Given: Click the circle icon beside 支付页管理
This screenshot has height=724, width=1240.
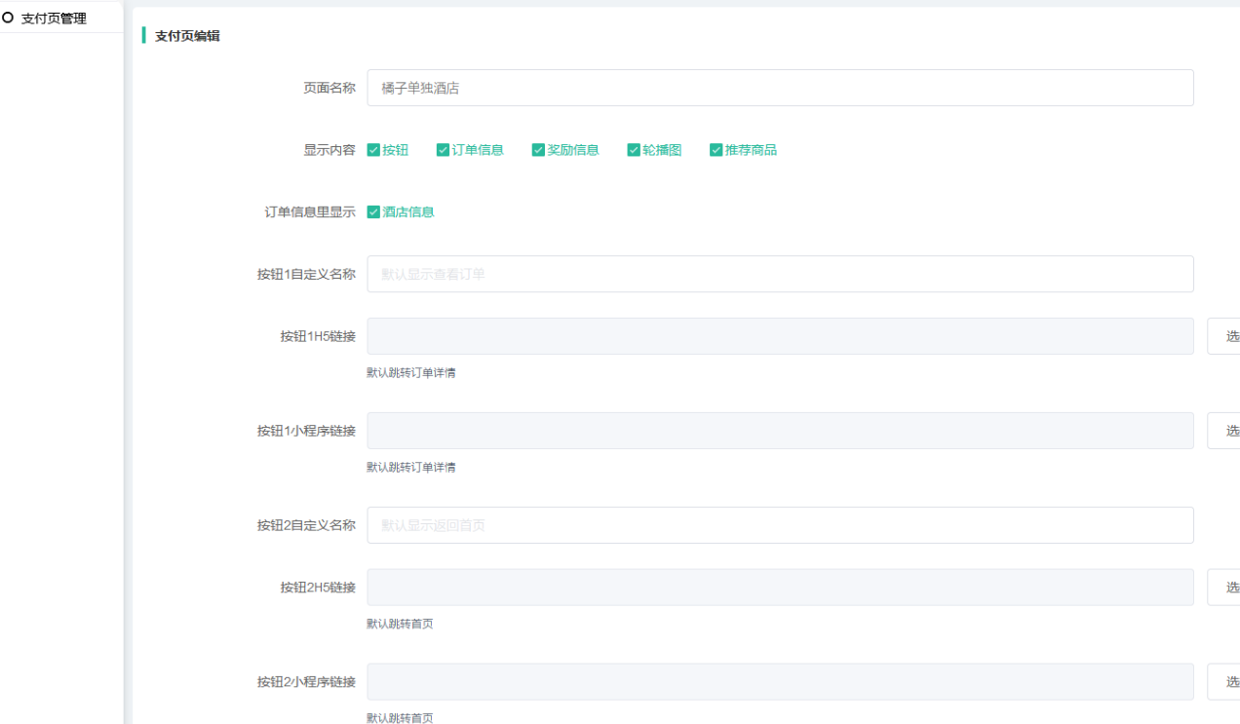Looking at the screenshot, I should tap(9, 19).
